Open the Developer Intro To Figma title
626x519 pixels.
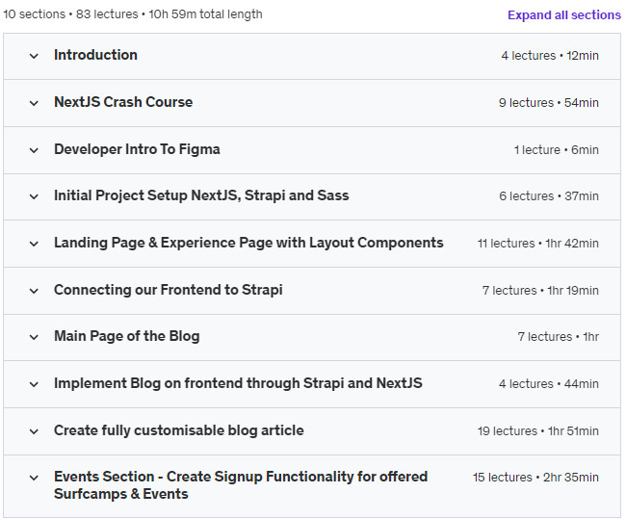coord(137,149)
